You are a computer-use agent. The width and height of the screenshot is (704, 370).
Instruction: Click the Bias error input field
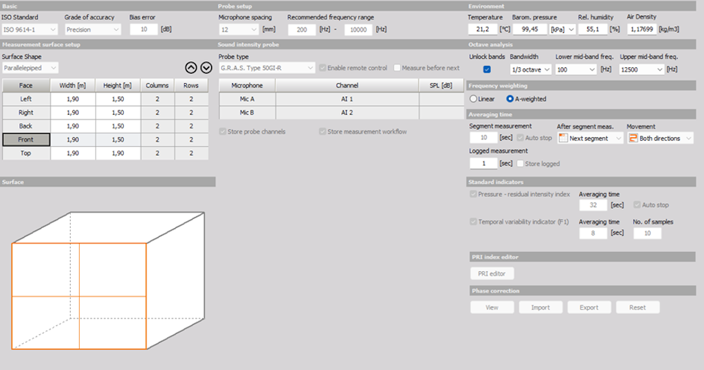[x=144, y=29]
